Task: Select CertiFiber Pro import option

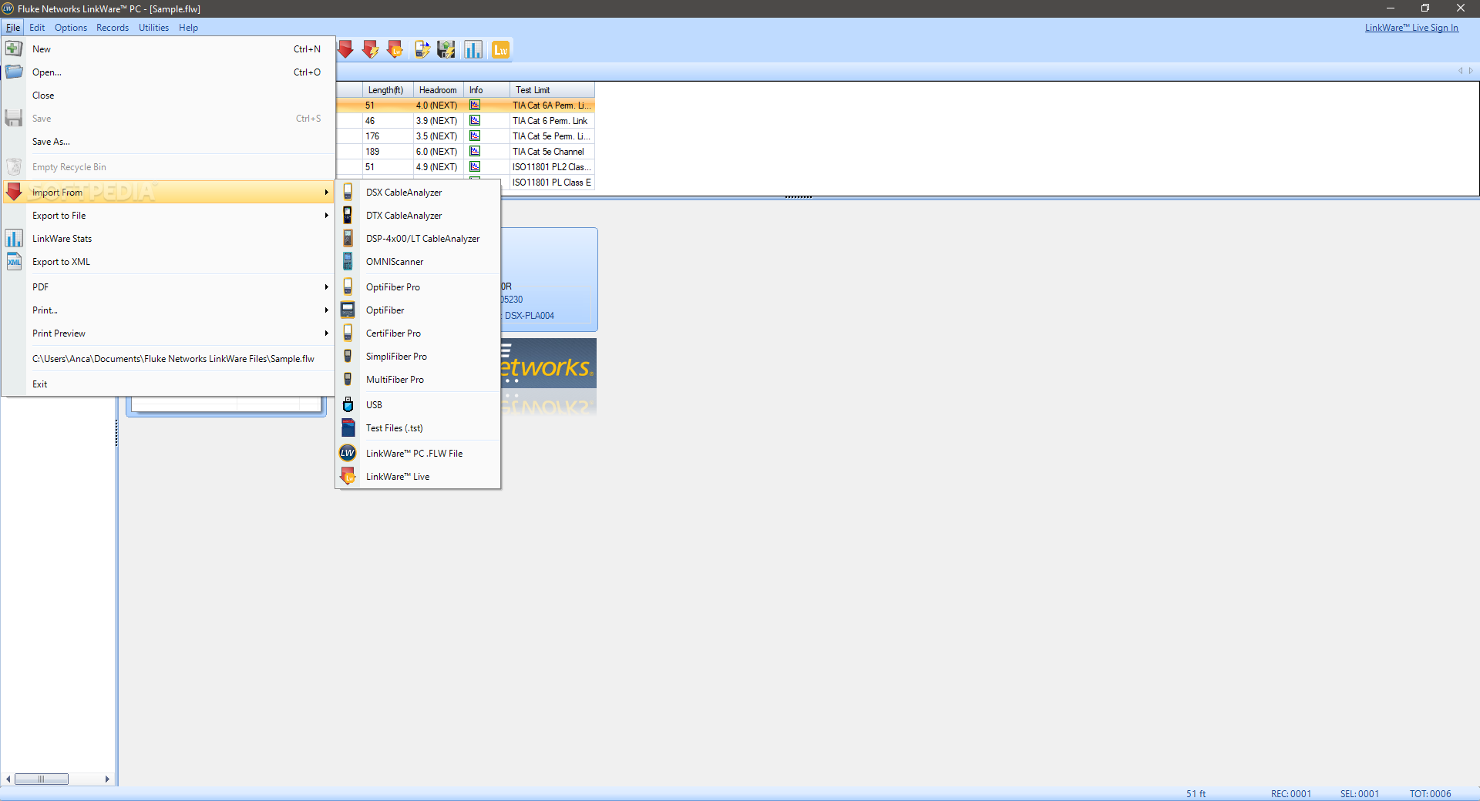Action: [x=419, y=333]
